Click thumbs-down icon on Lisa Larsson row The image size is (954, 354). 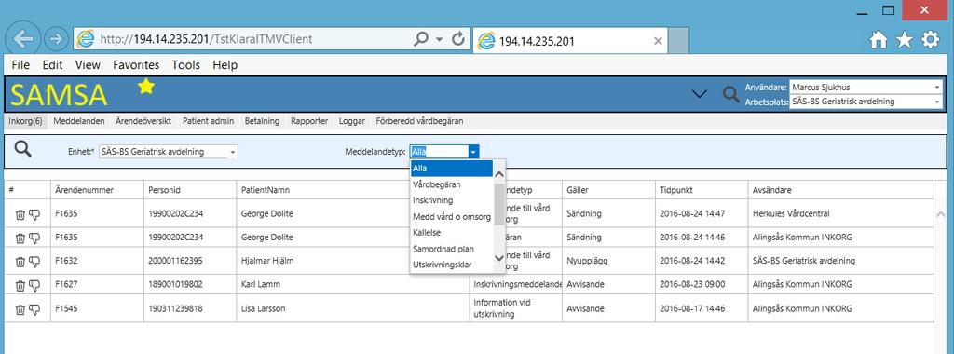click(x=34, y=309)
